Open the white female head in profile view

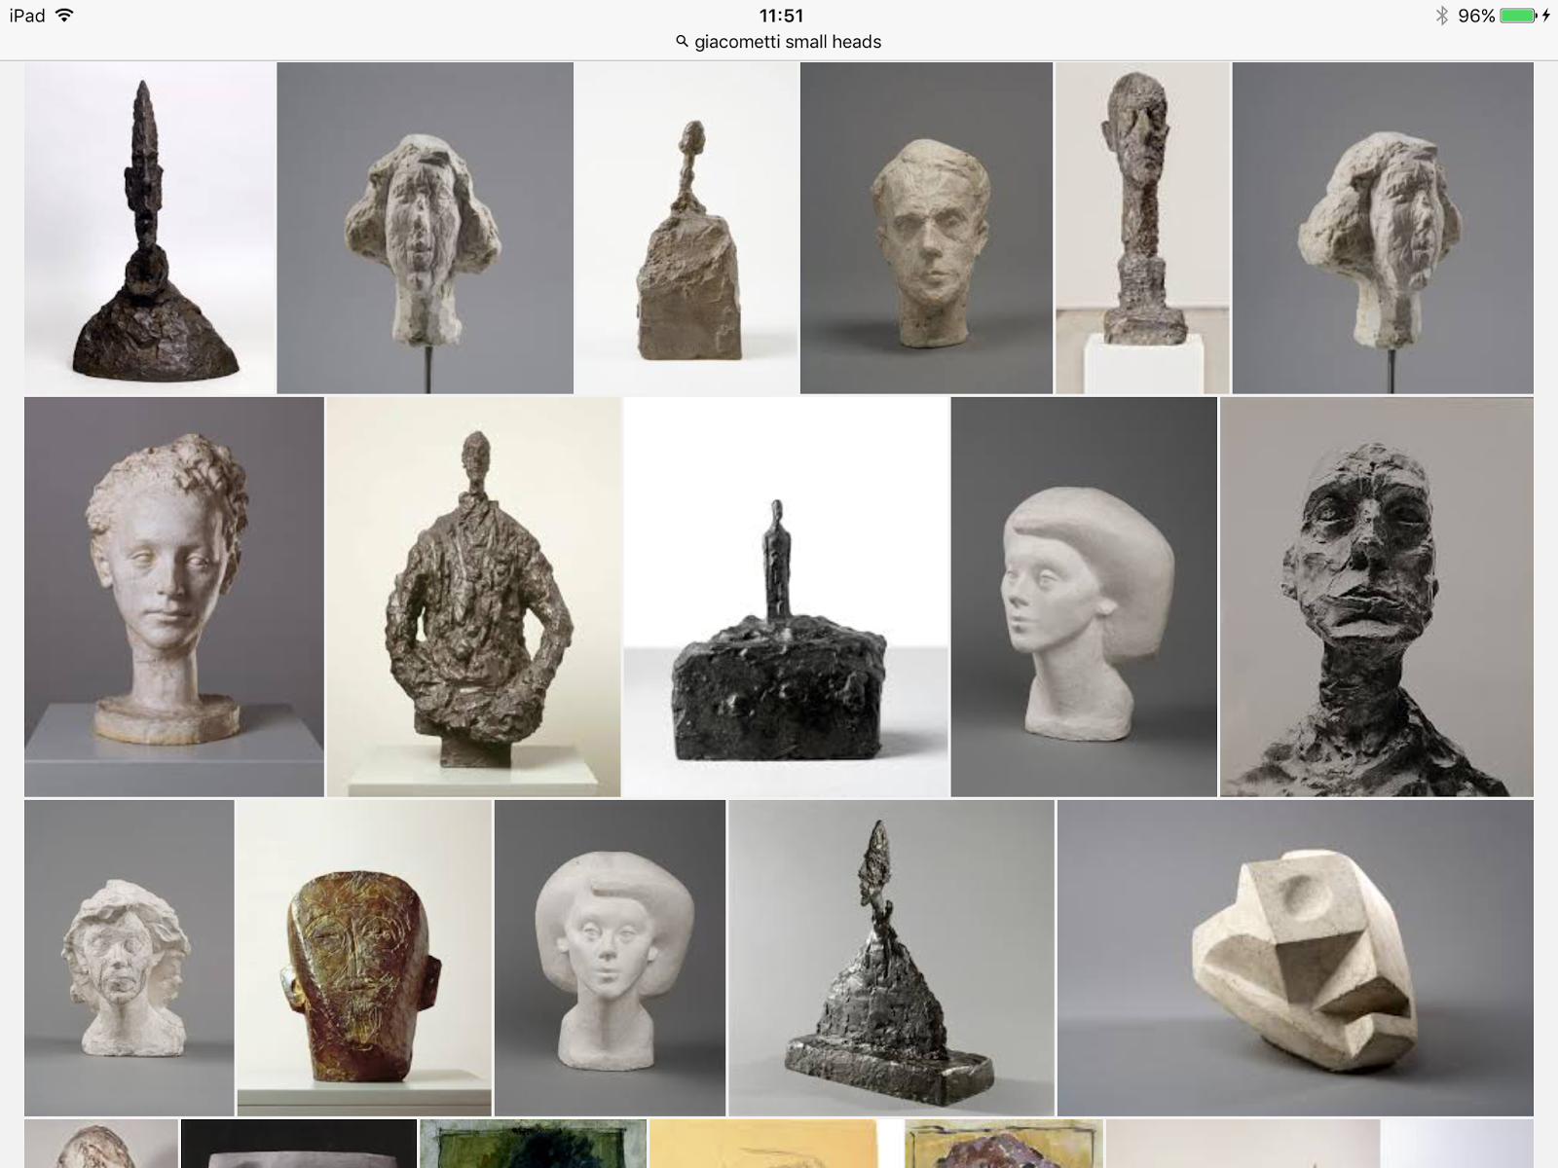pos(1084,597)
